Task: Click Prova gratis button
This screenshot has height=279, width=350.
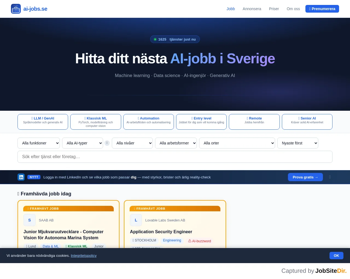Action: pyautogui.click(x=305, y=177)
